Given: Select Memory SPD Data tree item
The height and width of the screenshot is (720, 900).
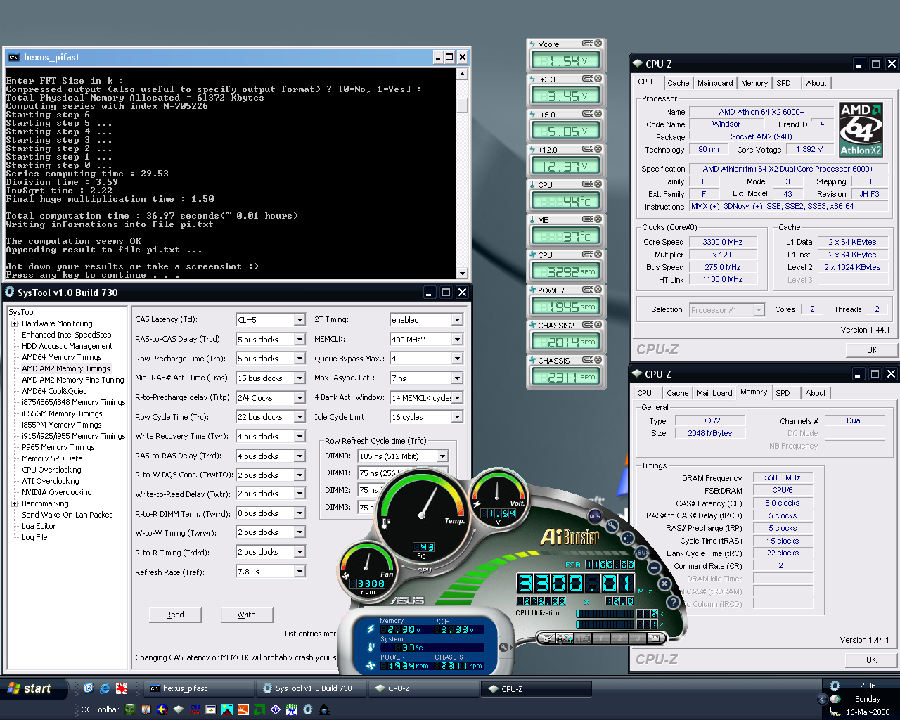Looking at the screenshot, I should click(52, 458).
